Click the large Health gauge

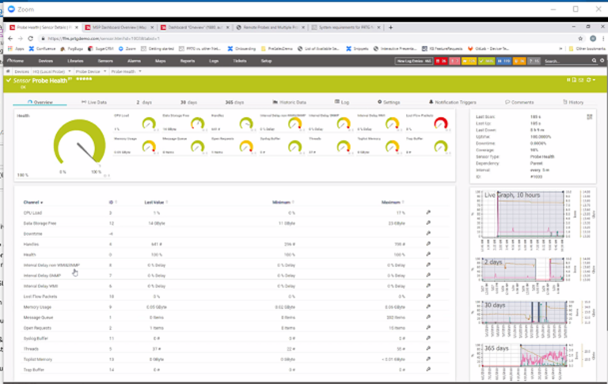(79, 143)
